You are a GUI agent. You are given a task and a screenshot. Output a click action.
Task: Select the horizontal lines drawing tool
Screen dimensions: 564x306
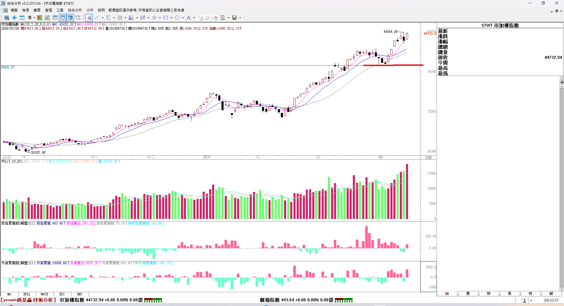pyautogui.click(x=108, y=18)
